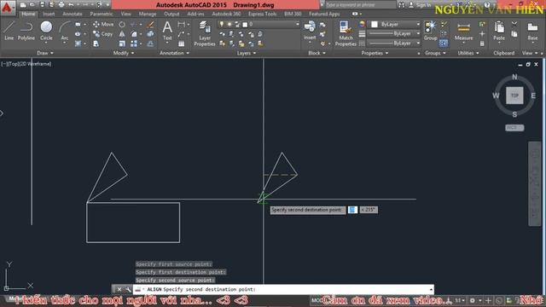Expand the Properties panel

(x=375, y=53)
